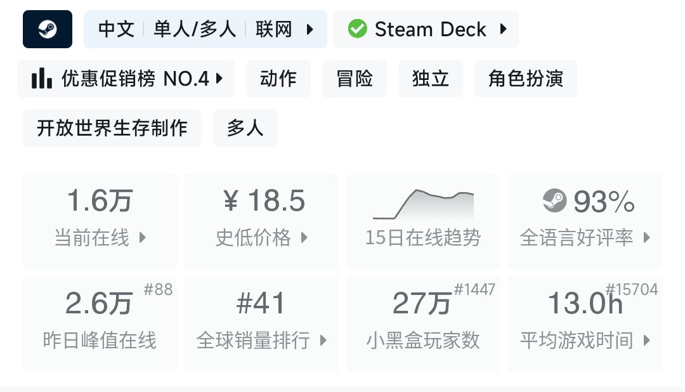The width and height of the screenshot is (685, 392).
Task: Open the 角色扮演 tag
Action: coord(526,79)
